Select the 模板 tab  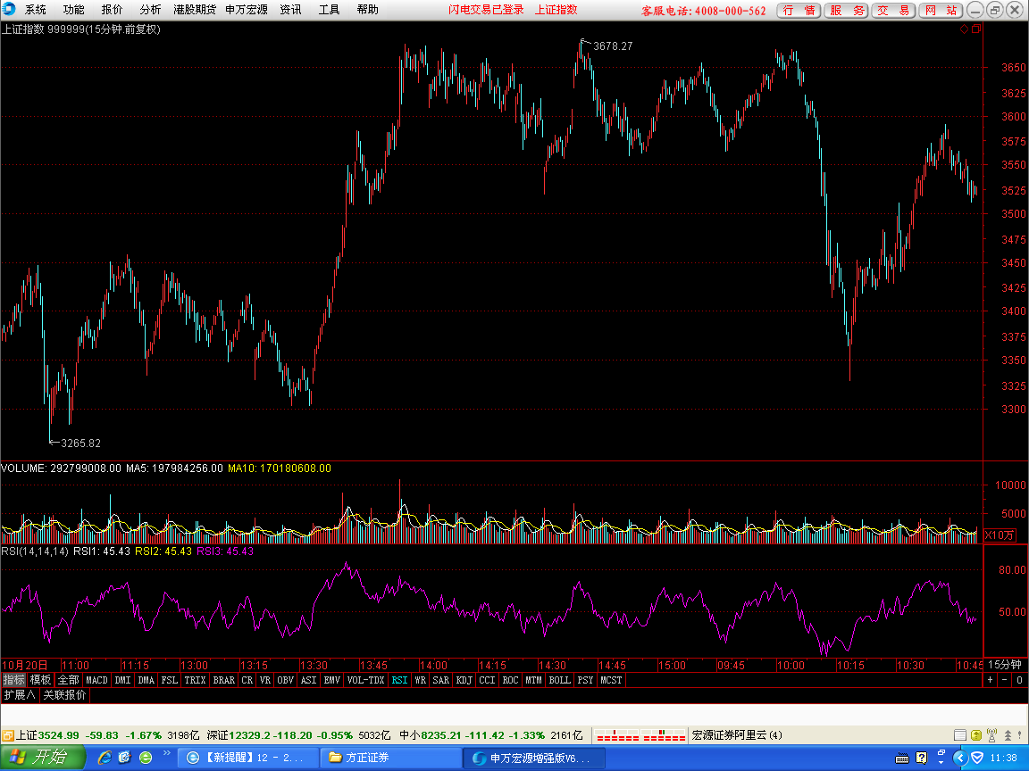(x=41, y=680)
